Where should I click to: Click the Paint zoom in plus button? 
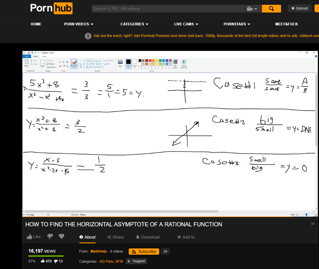[x=316, y=215]
